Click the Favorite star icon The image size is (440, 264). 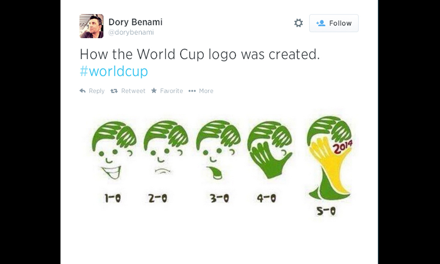pos(154,91)
